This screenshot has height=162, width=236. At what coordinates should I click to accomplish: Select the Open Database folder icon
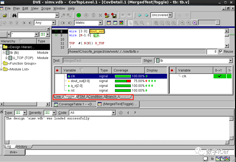click(x=5, y=15)
